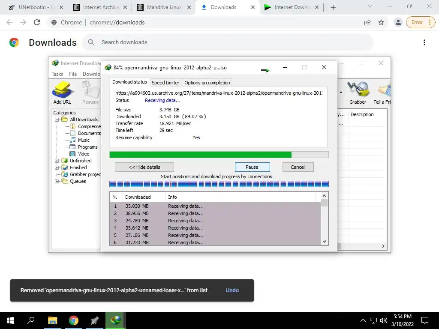This screenshot has width=439, height=329.
Task: Click the search magnifier in downloads search
Action: [x=91, y=42]
